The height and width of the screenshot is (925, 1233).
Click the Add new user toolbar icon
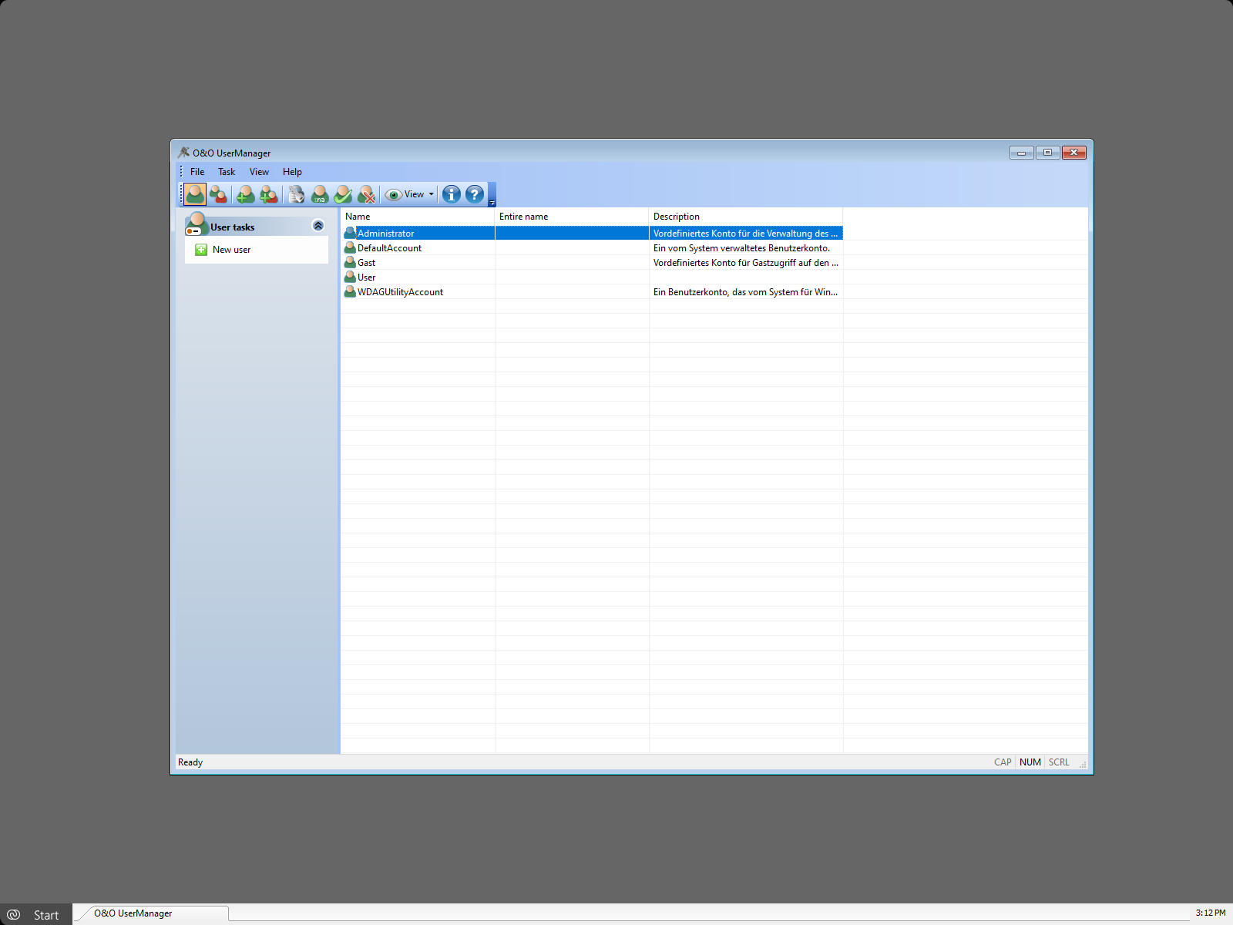[245, 194]
